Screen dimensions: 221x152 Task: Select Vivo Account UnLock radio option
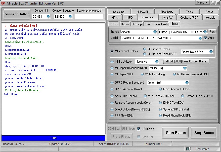(x=145, y=96)
